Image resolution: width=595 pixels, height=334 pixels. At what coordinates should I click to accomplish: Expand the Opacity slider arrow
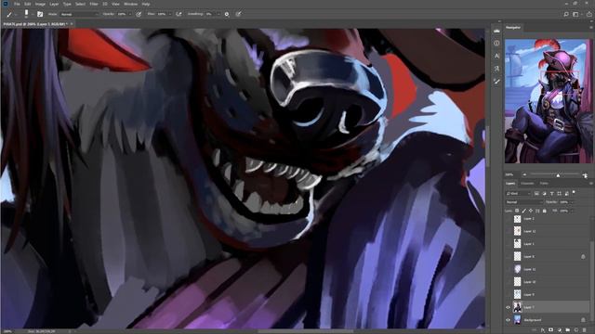coord(130,14)
